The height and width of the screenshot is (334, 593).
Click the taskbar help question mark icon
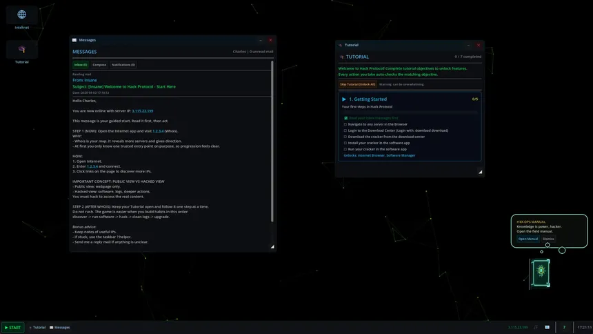click(x=564, y=327)
